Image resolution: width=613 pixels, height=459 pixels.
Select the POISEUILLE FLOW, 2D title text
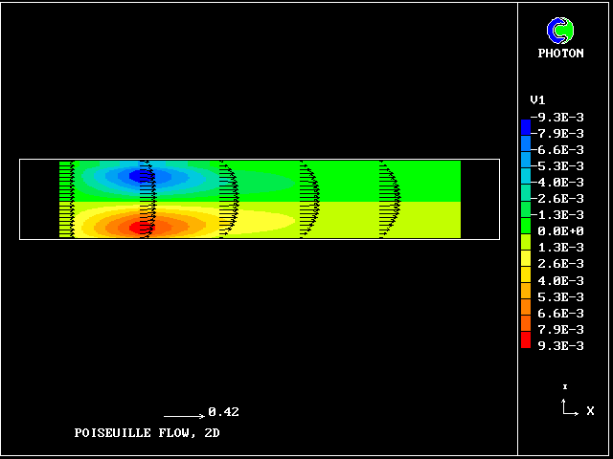(x=147, y=433)
